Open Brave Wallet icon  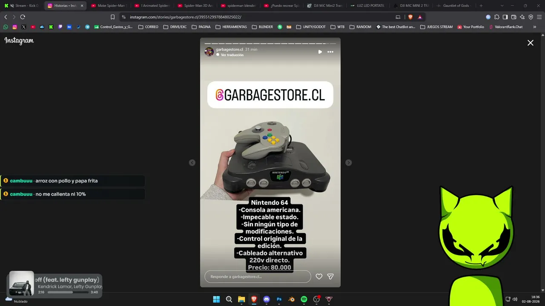coord(513,17)
